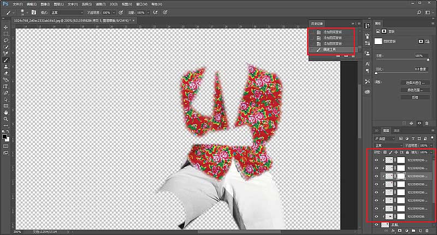The image size is (437, 235).
Task: Toggle visibility of the 衣服 layer
Action: pyautogui.click(x=376, y=225)
